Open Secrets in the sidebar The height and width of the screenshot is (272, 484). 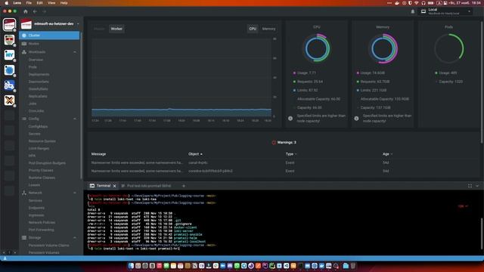pyautogui.click(x=34, y=134)
